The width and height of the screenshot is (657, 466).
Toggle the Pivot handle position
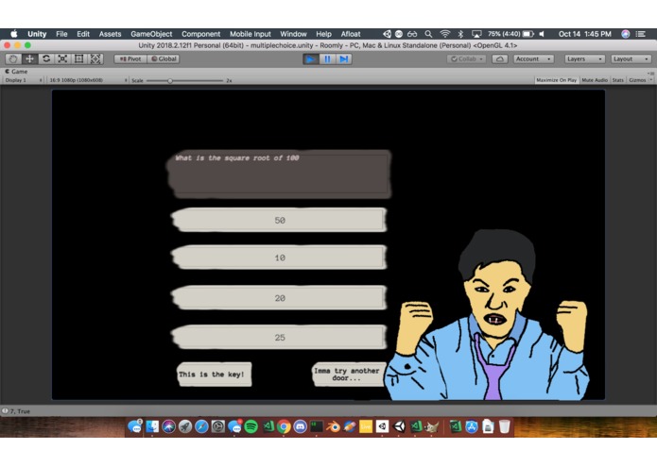(x=130, y=58)
